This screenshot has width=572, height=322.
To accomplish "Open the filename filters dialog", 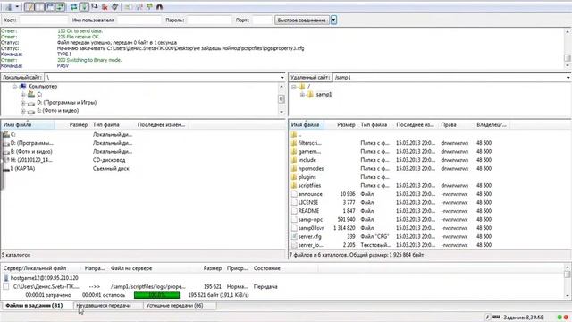I will [x=129, y=6].
